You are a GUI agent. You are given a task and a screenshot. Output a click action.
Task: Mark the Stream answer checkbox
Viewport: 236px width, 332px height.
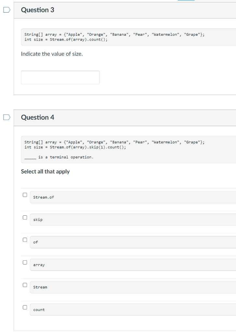point(25,285)
